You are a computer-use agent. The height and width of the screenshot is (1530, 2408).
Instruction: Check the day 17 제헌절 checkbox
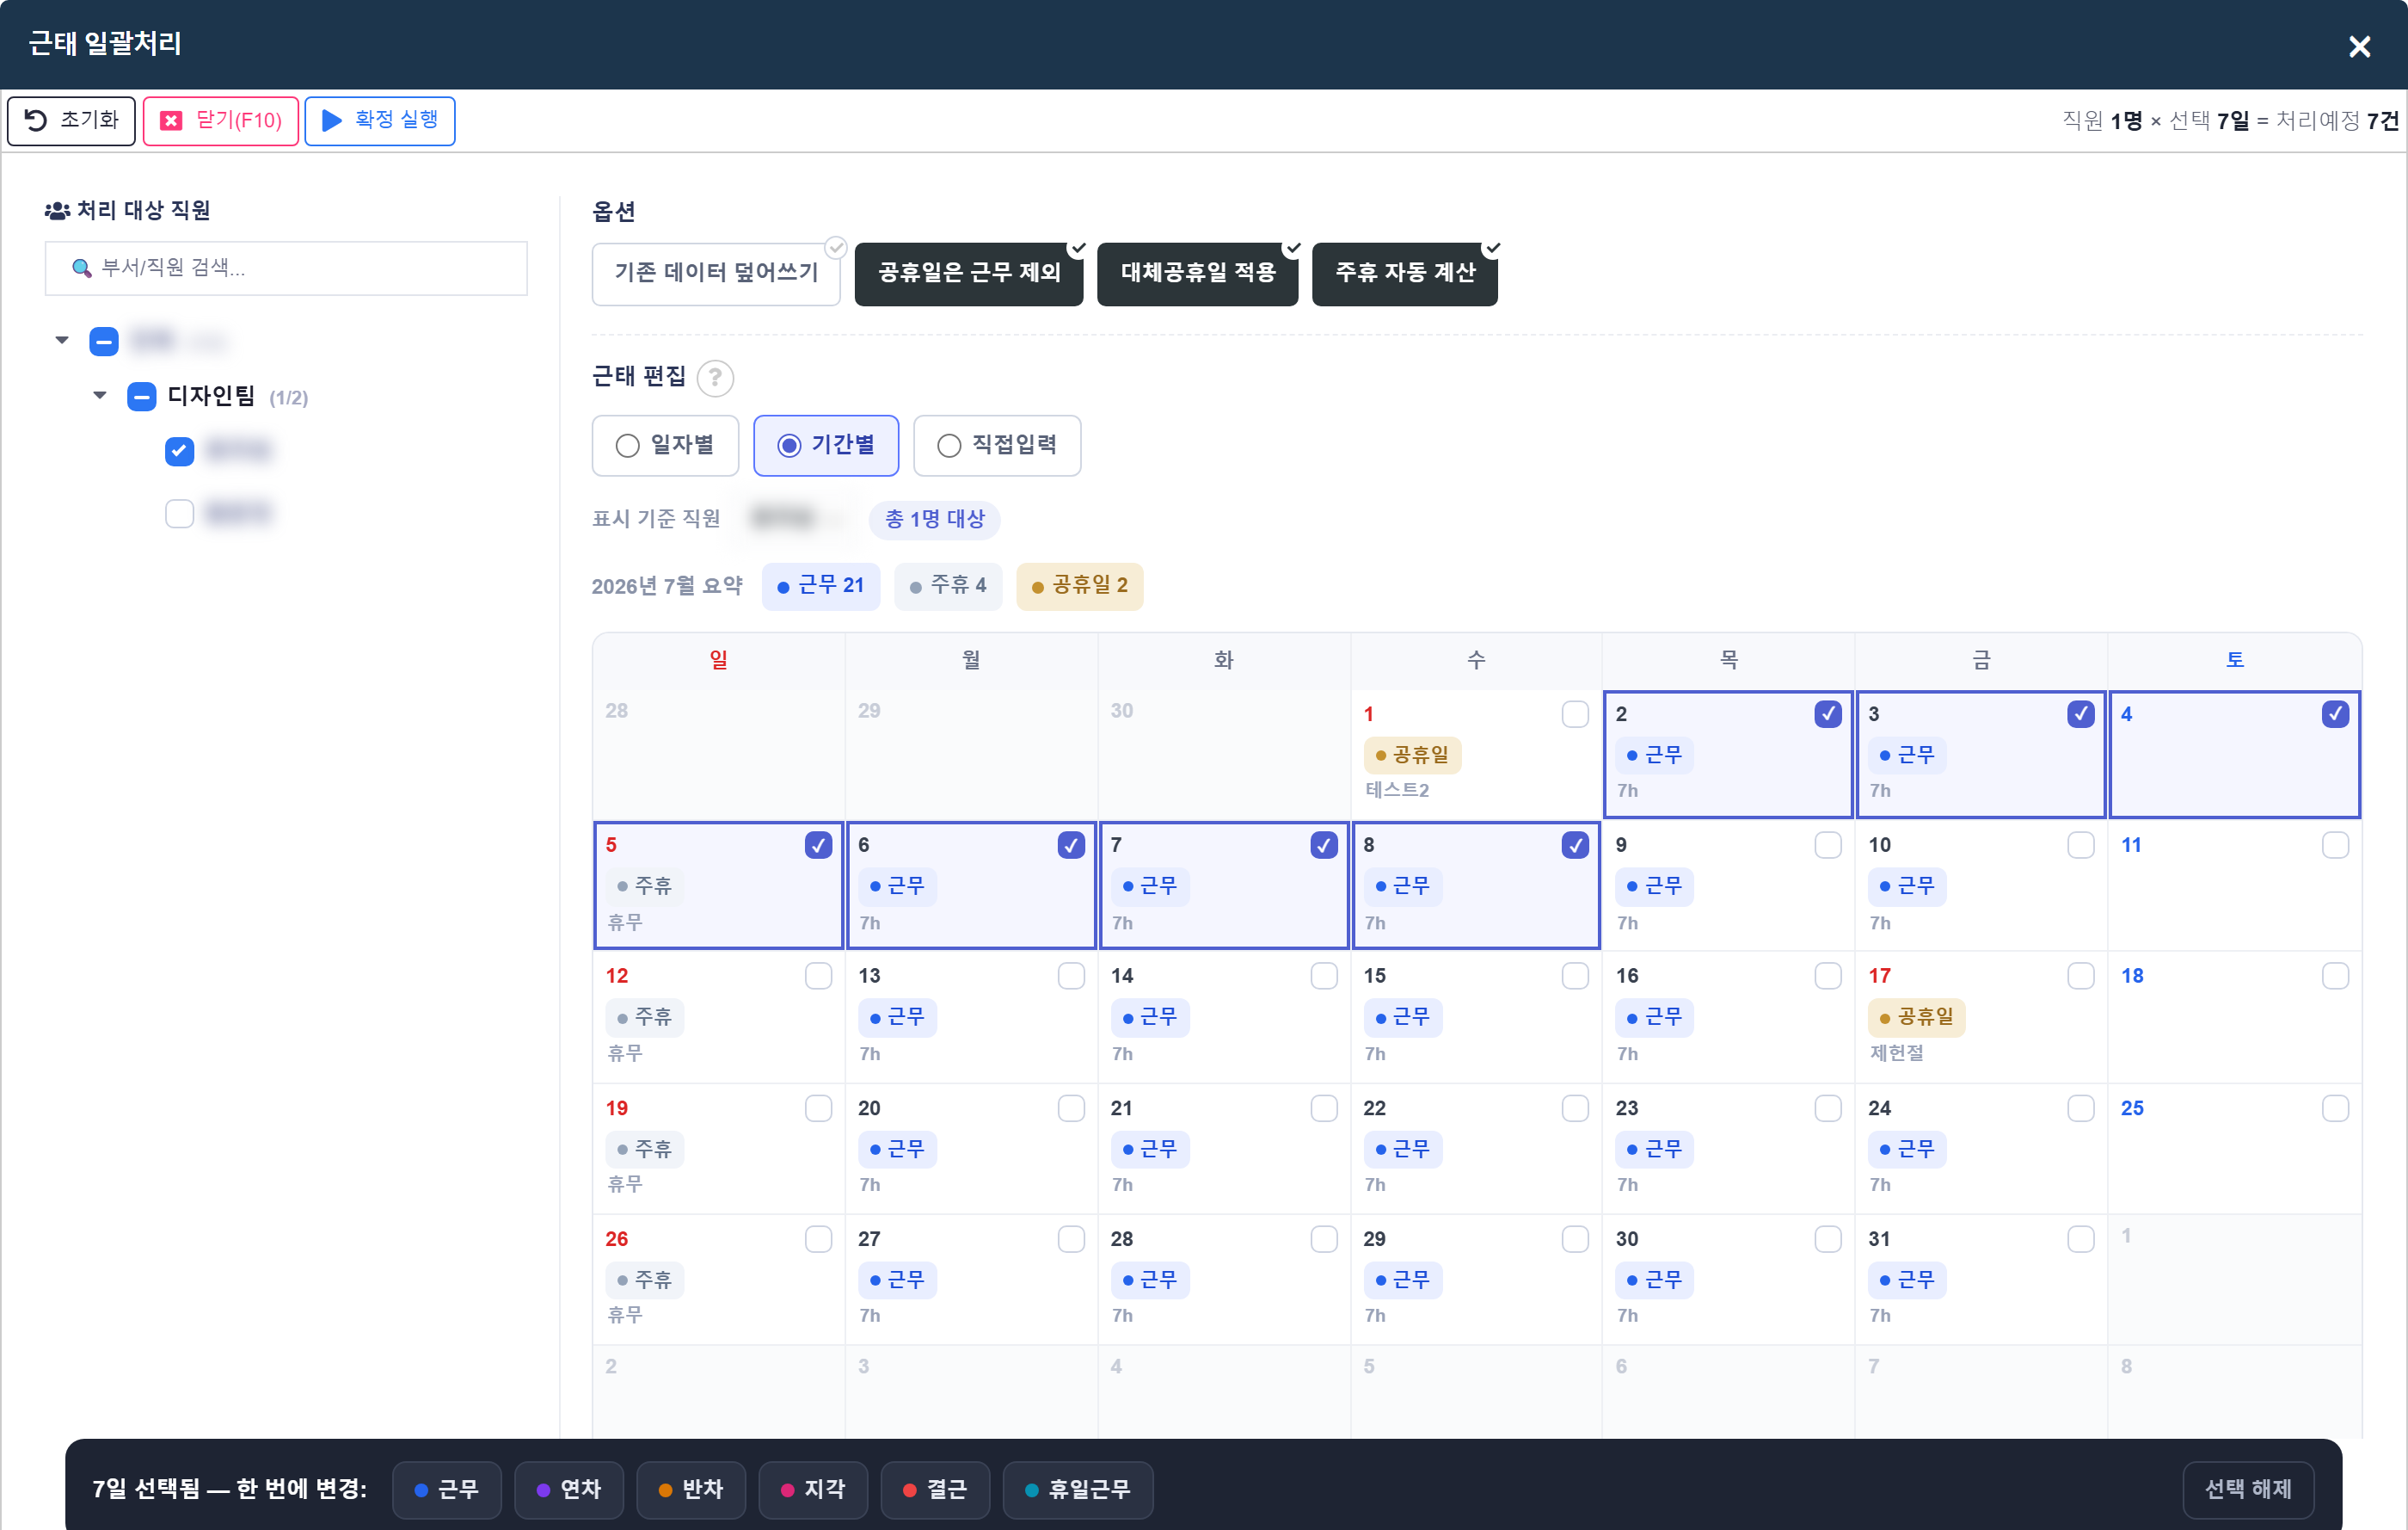2081,977
